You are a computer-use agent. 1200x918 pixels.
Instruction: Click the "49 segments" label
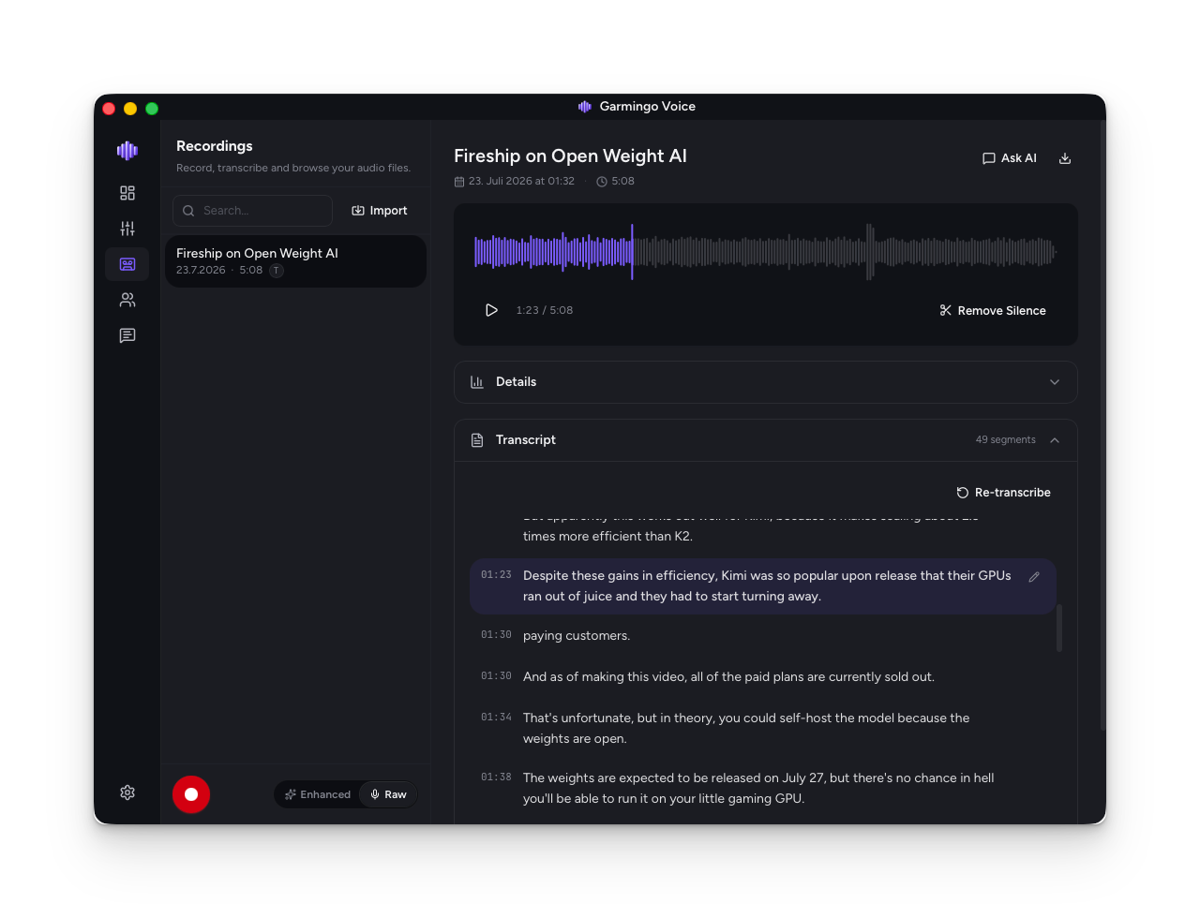click(x=1005, y=440)
